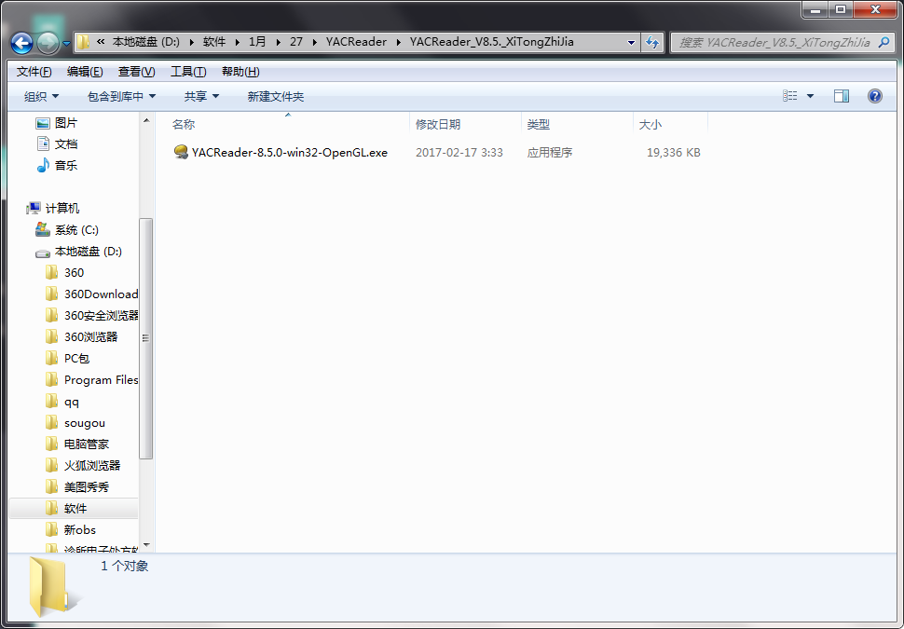This screenshot has height=629, width=904.
Task: Click the folder icon in address bar
Action: coord(84,42)
